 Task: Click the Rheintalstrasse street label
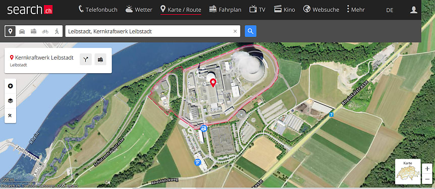[355, 93]
